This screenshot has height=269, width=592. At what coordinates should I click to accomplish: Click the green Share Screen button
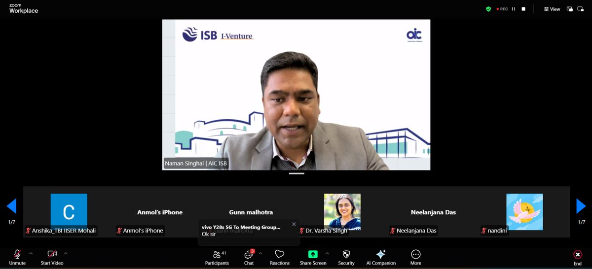(x=313, y=257)
